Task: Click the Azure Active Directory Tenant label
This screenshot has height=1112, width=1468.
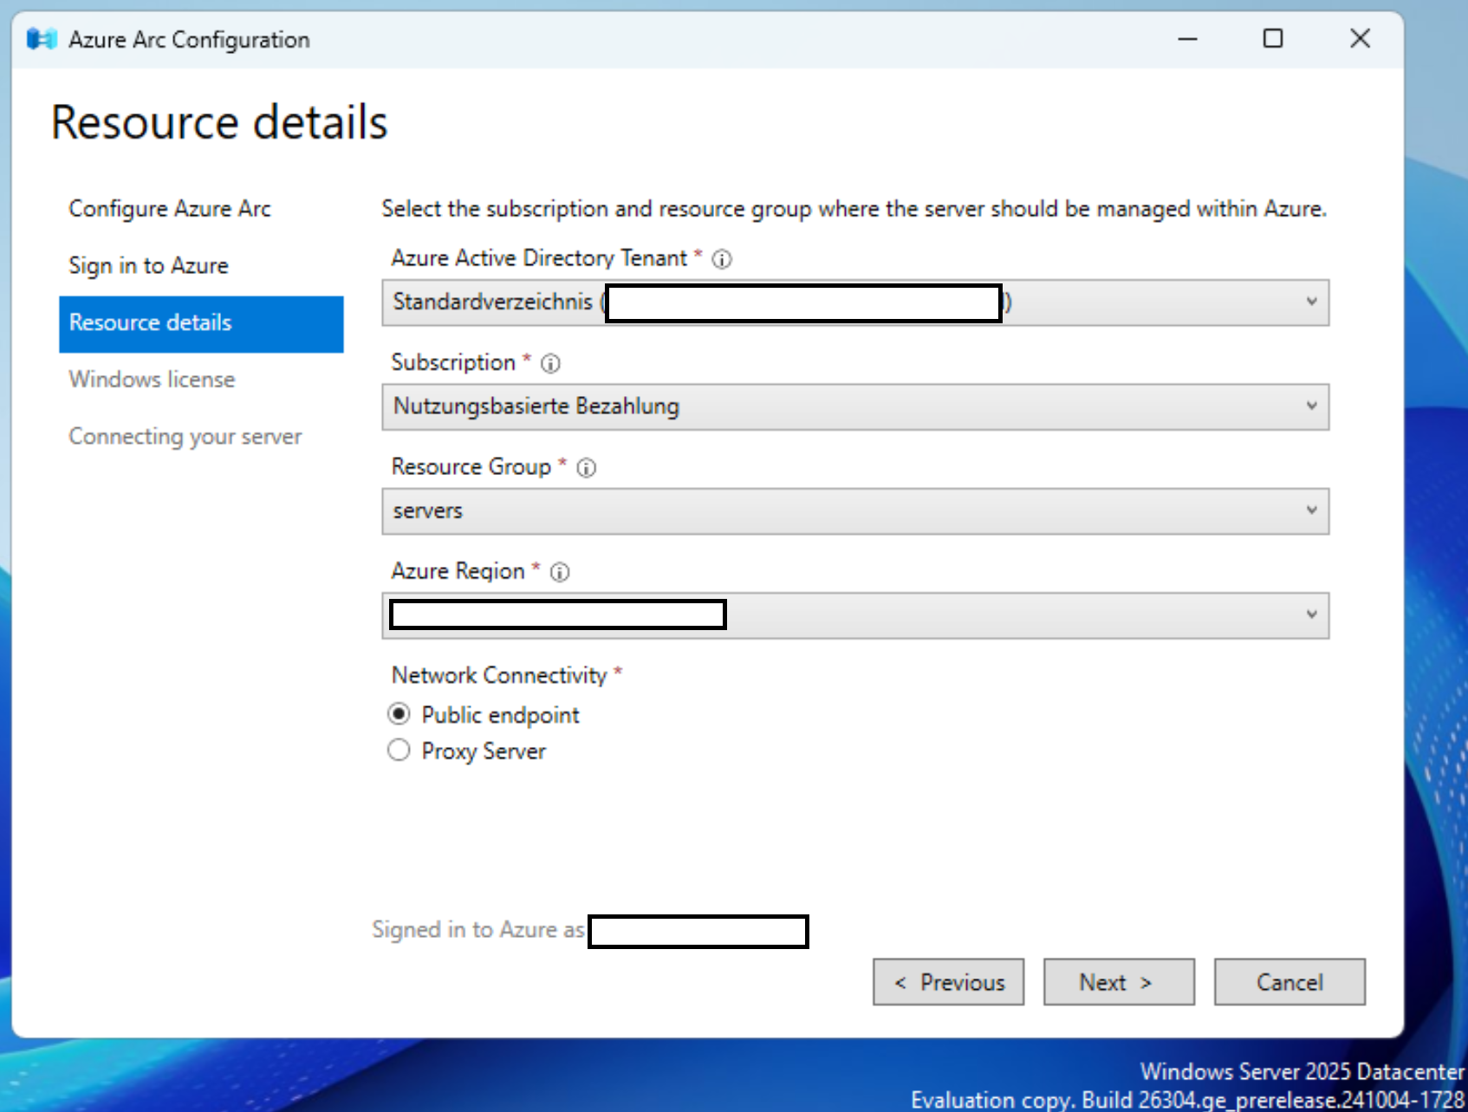Action: coord(539,258)
